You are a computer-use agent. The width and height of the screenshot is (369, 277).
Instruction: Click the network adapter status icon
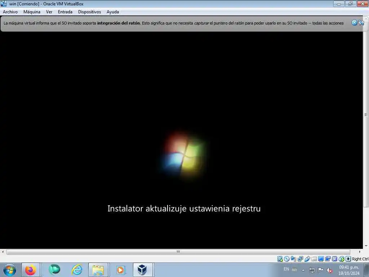point(293,259)
